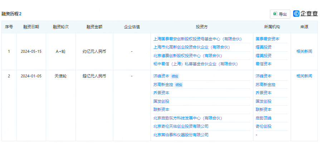Click the 企查查 logo
This screenshot has width=320, height=143.
pos(305,14)
